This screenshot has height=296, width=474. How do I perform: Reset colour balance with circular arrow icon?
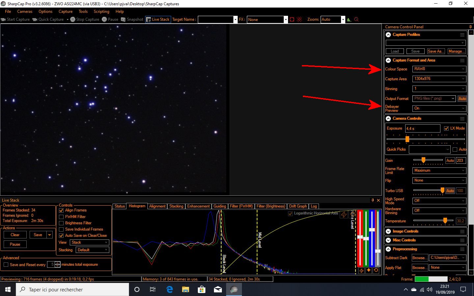[376, 270]
